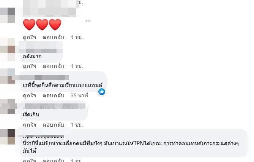Like the อลังมาก comment
This screenshot has height=162, width=254.
[x=30, y=67]
